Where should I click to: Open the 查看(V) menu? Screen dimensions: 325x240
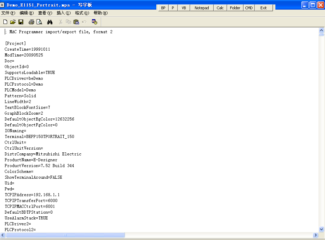pyautogui.click(x=45, y=13)
